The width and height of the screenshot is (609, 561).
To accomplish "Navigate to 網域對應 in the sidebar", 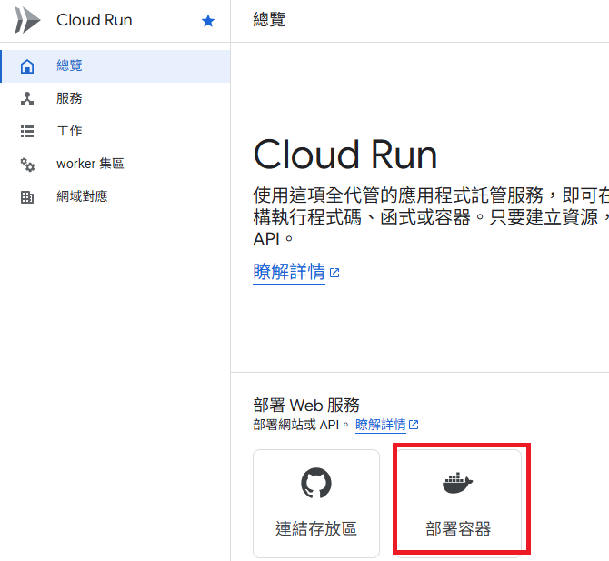I will 82,197.
